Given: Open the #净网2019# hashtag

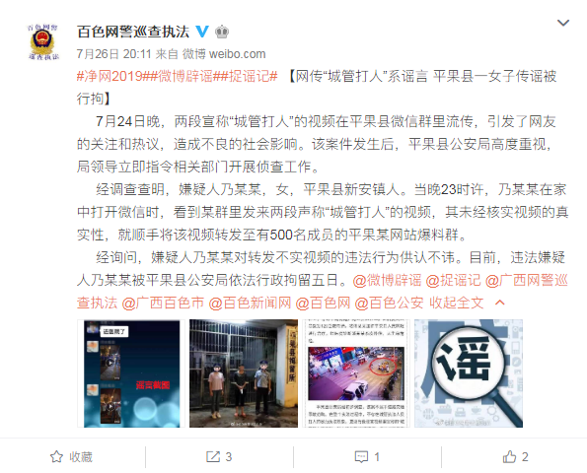Looking at the screenshot, I should click(x=110, y=76).
